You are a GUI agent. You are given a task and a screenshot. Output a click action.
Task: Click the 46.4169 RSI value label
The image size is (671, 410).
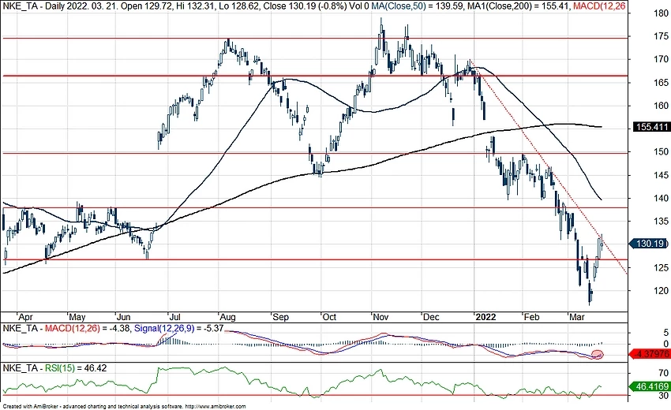651,386
